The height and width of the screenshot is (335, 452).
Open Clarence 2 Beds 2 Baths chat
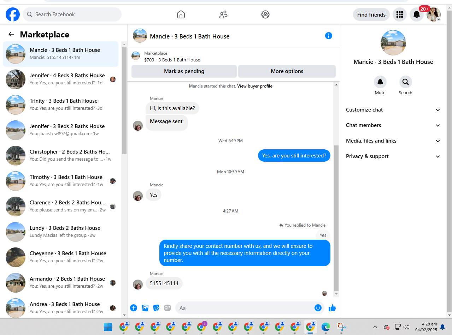pyautogui.click(x=61, y=207)
